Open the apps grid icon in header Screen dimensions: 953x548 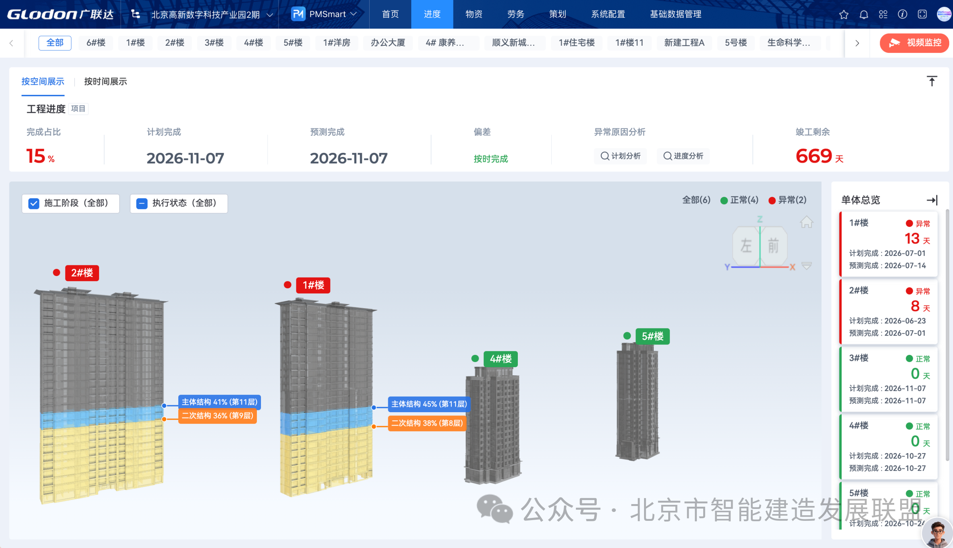coord(883,14)
